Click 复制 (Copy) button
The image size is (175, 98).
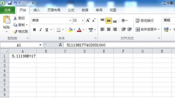point(19,25)
